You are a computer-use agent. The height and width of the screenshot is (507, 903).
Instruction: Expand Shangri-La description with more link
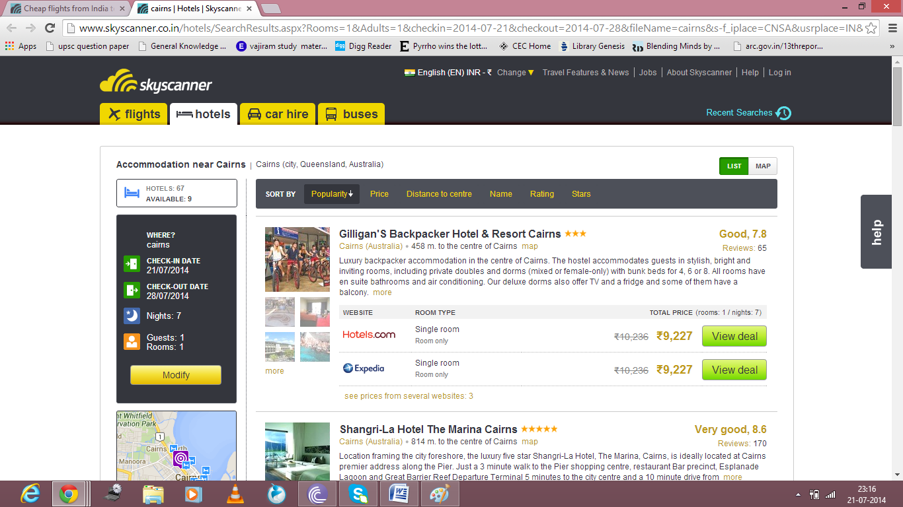(732, 477)
